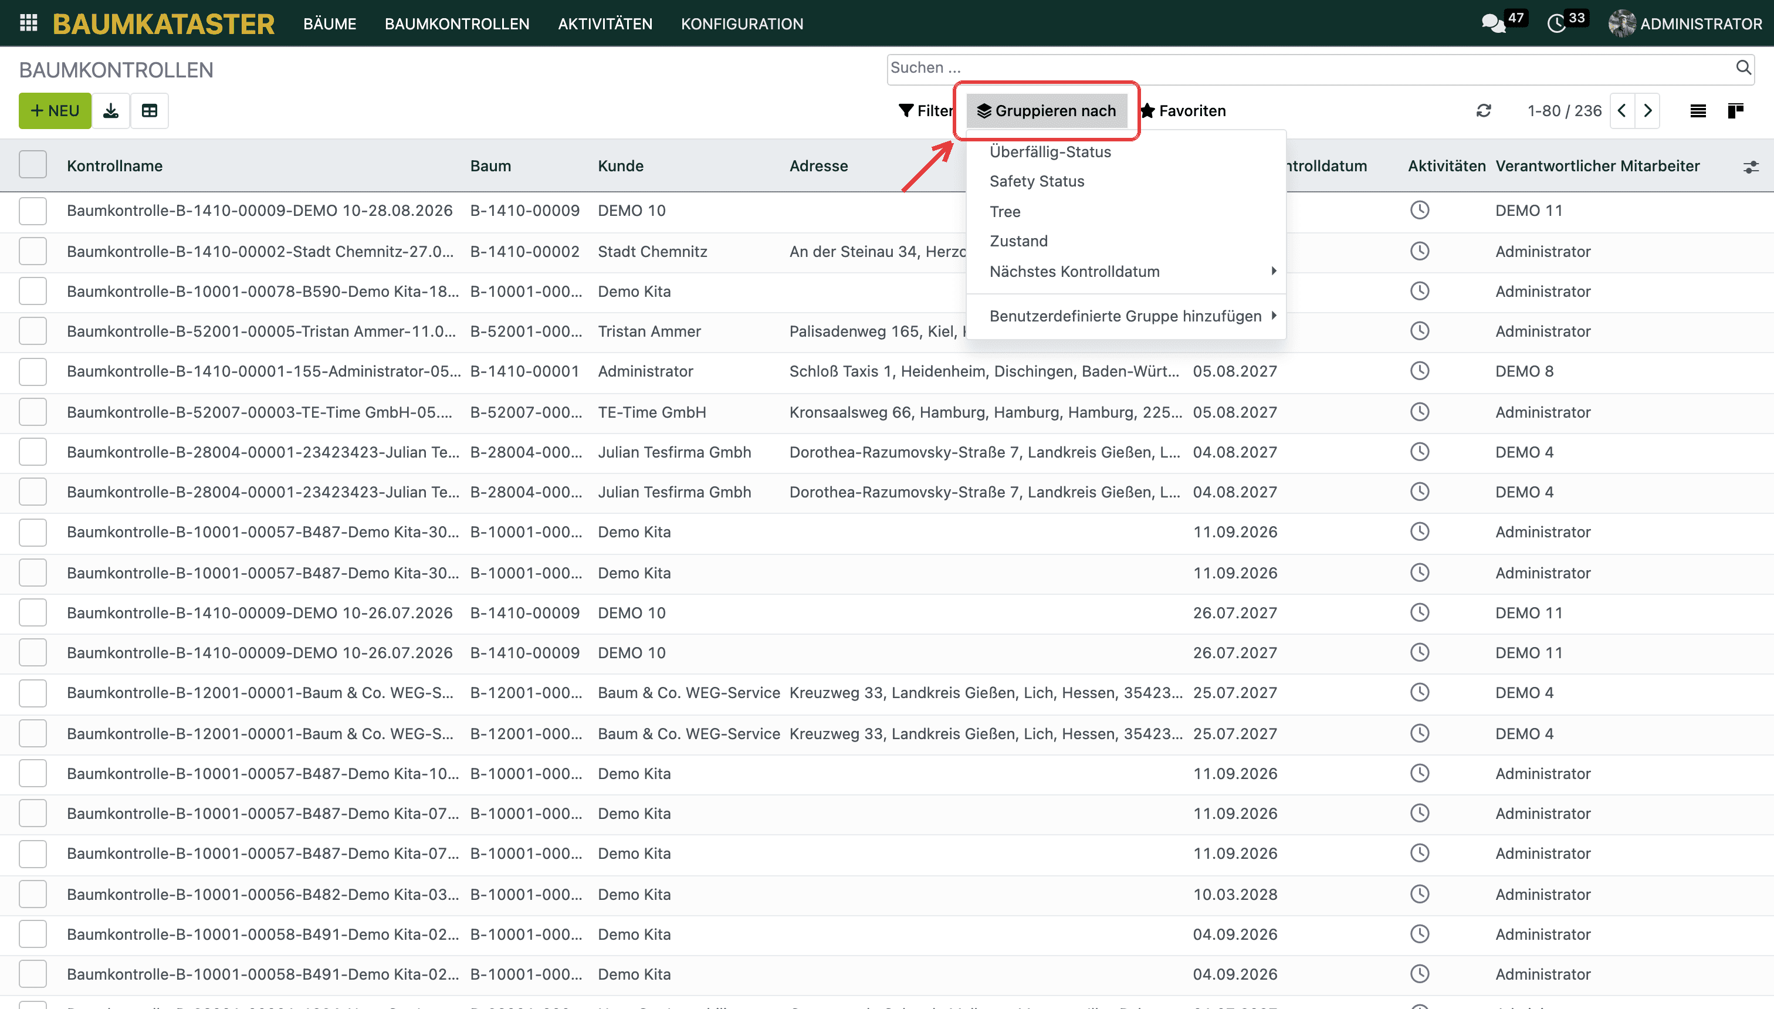Open the AKTIVITÄTEN menu
The height and width of the screenshot is (1009, 1774).
[x=605, y=23]
